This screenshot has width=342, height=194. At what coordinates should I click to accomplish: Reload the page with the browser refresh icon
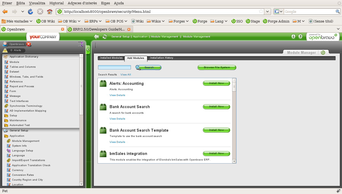tap(30, 12)
